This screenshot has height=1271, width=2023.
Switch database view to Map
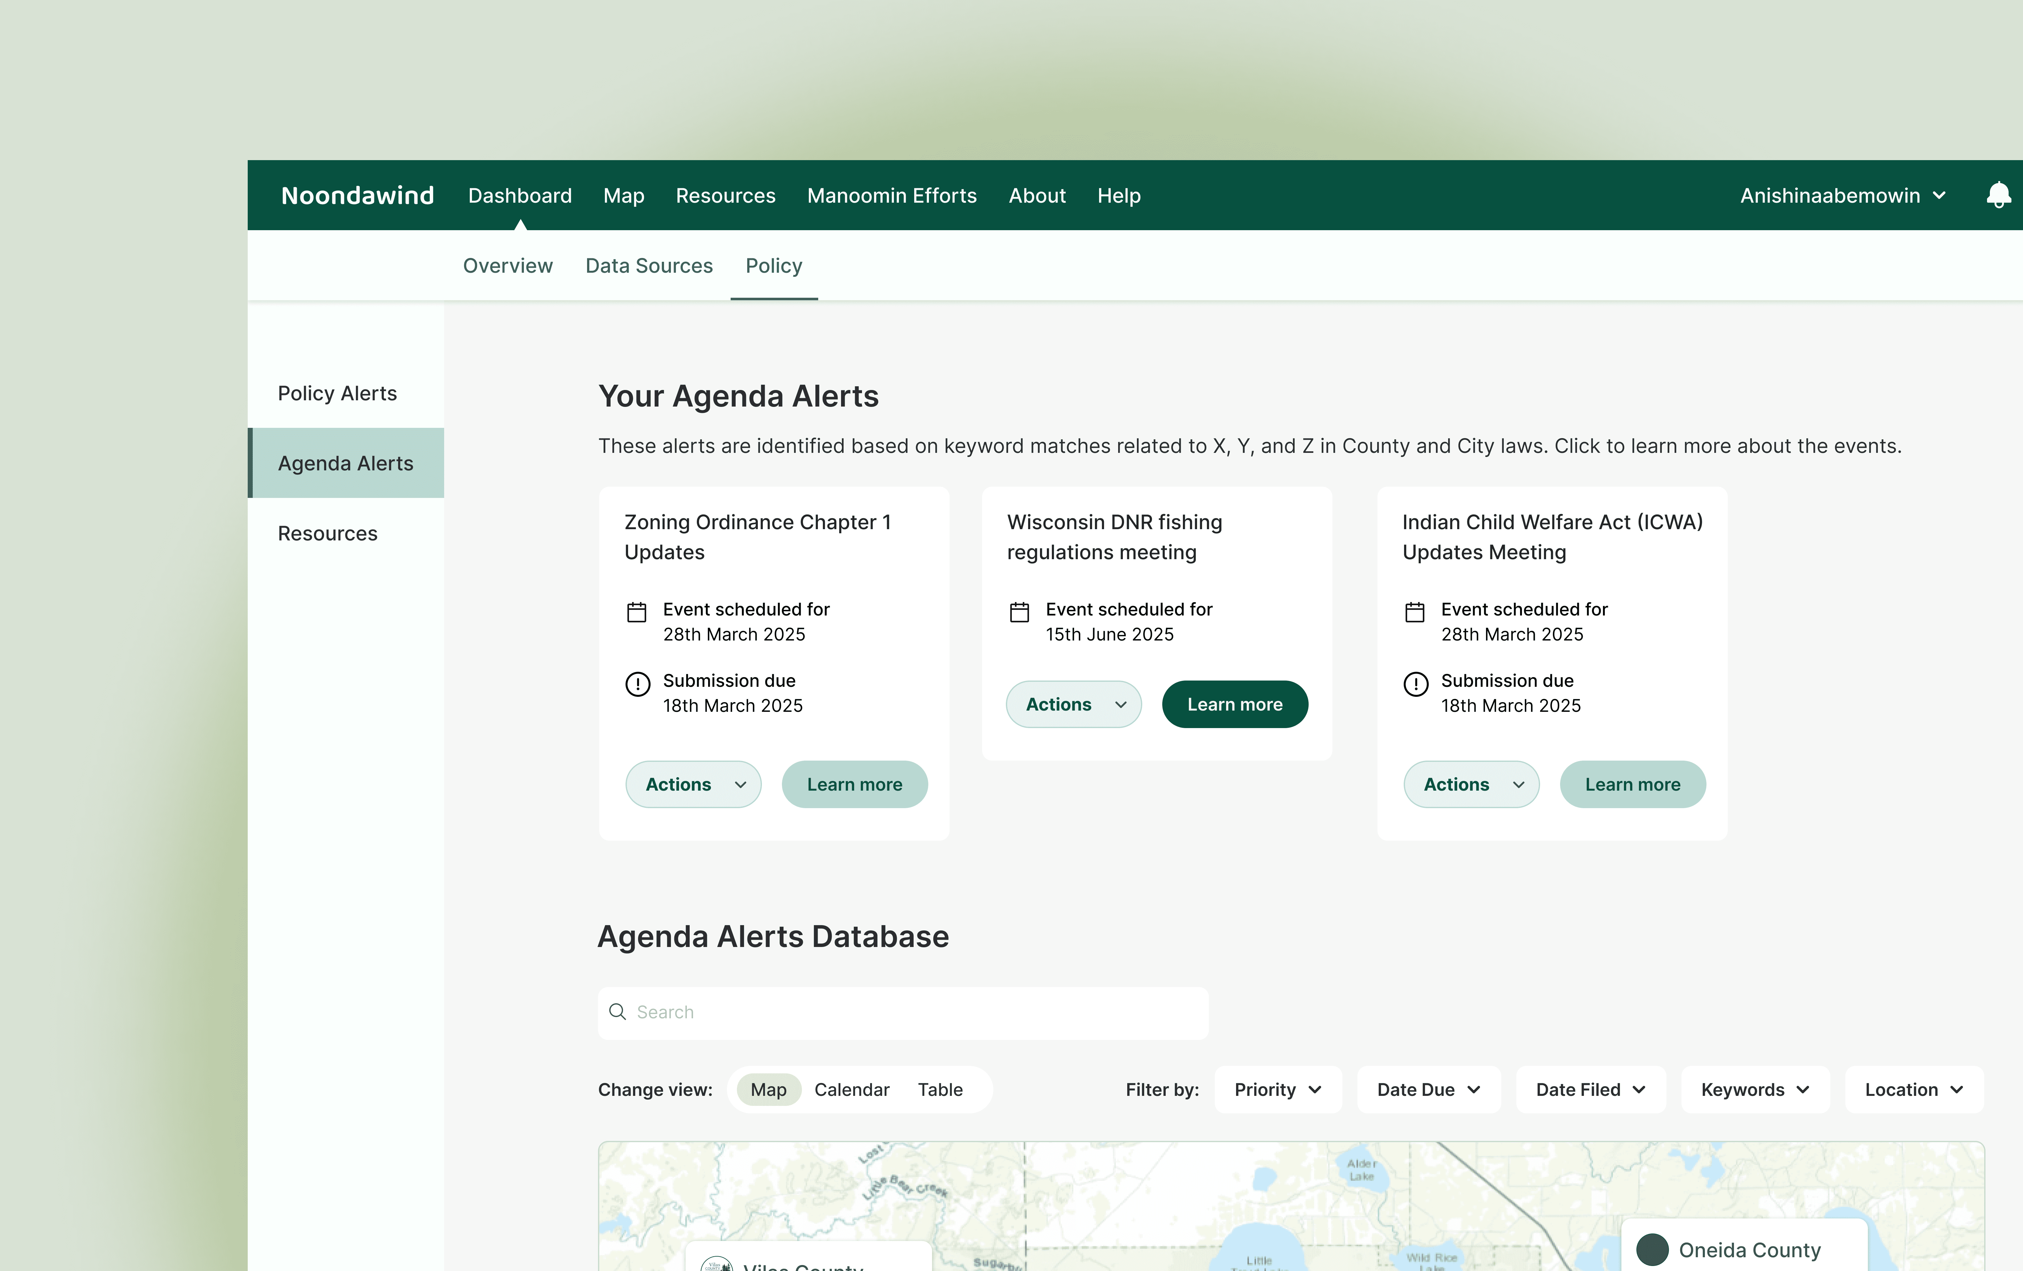768,1090
